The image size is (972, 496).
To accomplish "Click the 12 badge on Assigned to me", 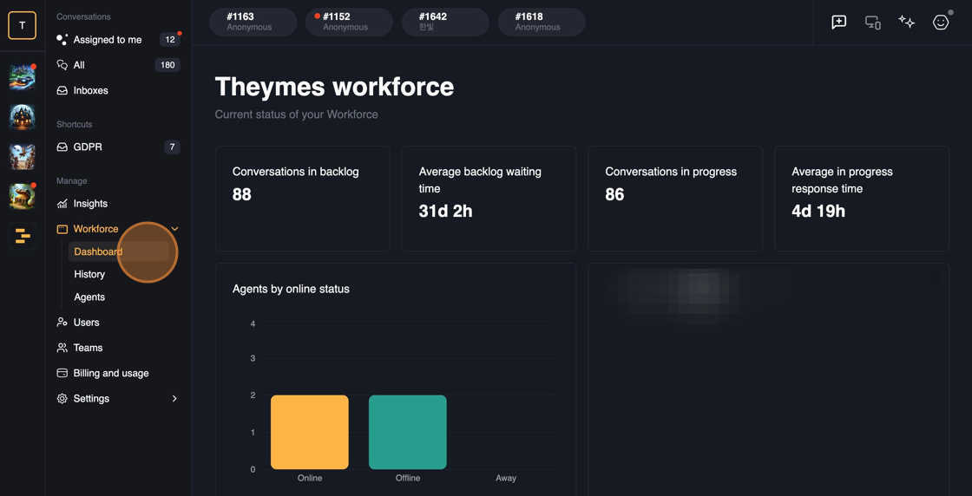I will [170, 40].
